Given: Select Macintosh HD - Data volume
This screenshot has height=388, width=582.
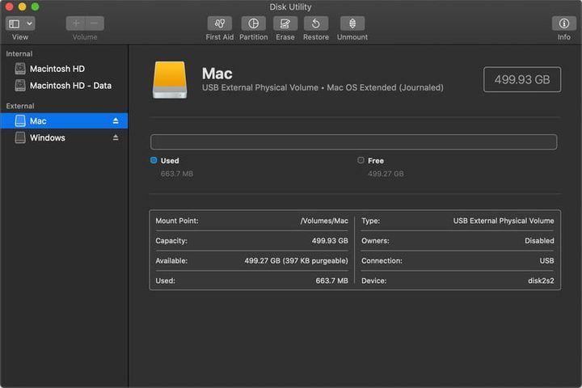Looking at the screenshot, I should pos(70,86).
